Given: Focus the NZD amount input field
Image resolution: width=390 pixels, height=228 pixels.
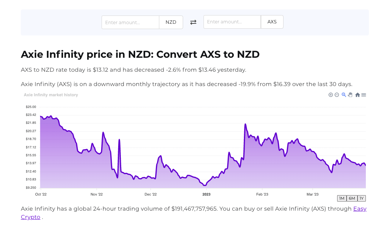Looking at the screenshot, I should pyautogui.click(x=130, y=22).
